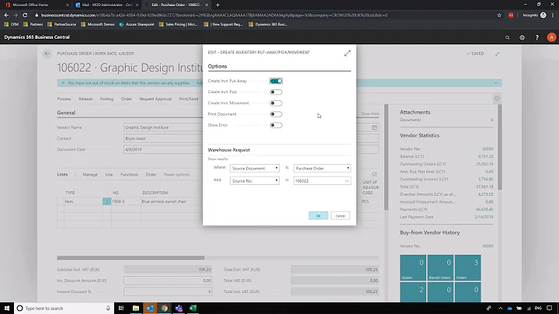The height and width of the screenshot is (314, 559).
Task: Open the Process menu
Action: [64, 99]
